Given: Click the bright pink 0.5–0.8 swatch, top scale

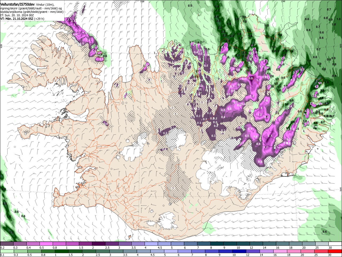Looking at the screenshot, I should pyautogui.click(x=46, y=244).
